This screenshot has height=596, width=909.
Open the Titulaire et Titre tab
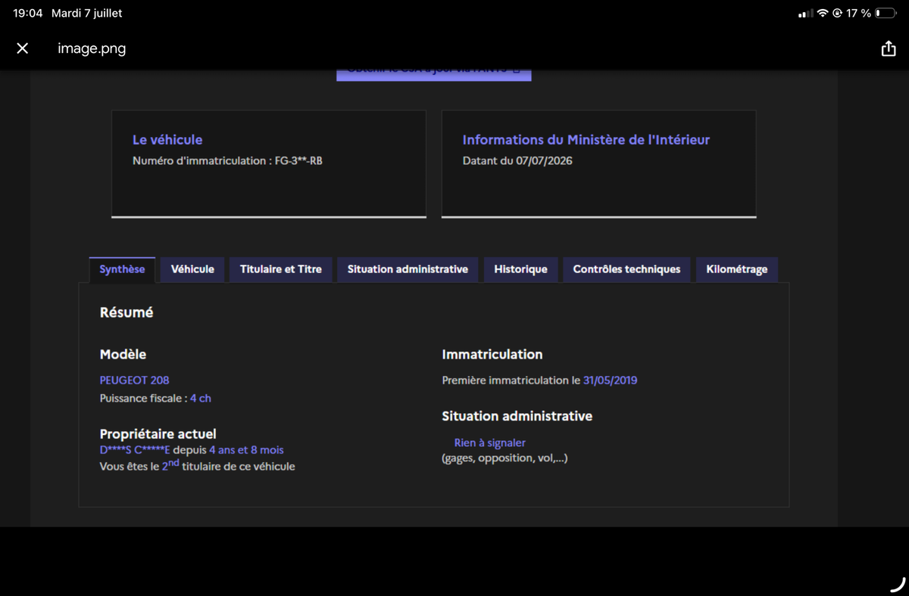pyautogui.click(x=281, y=269)
